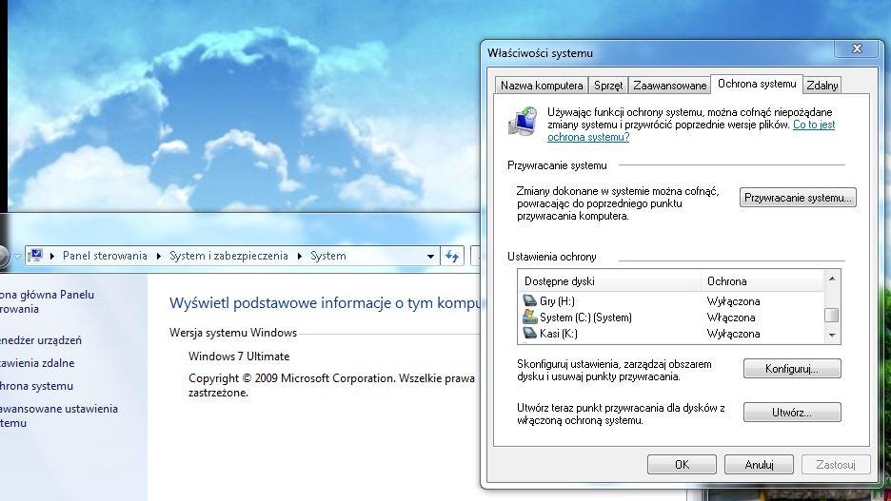
Task: Click the Ochrona column header
Action: click(762, 280)
